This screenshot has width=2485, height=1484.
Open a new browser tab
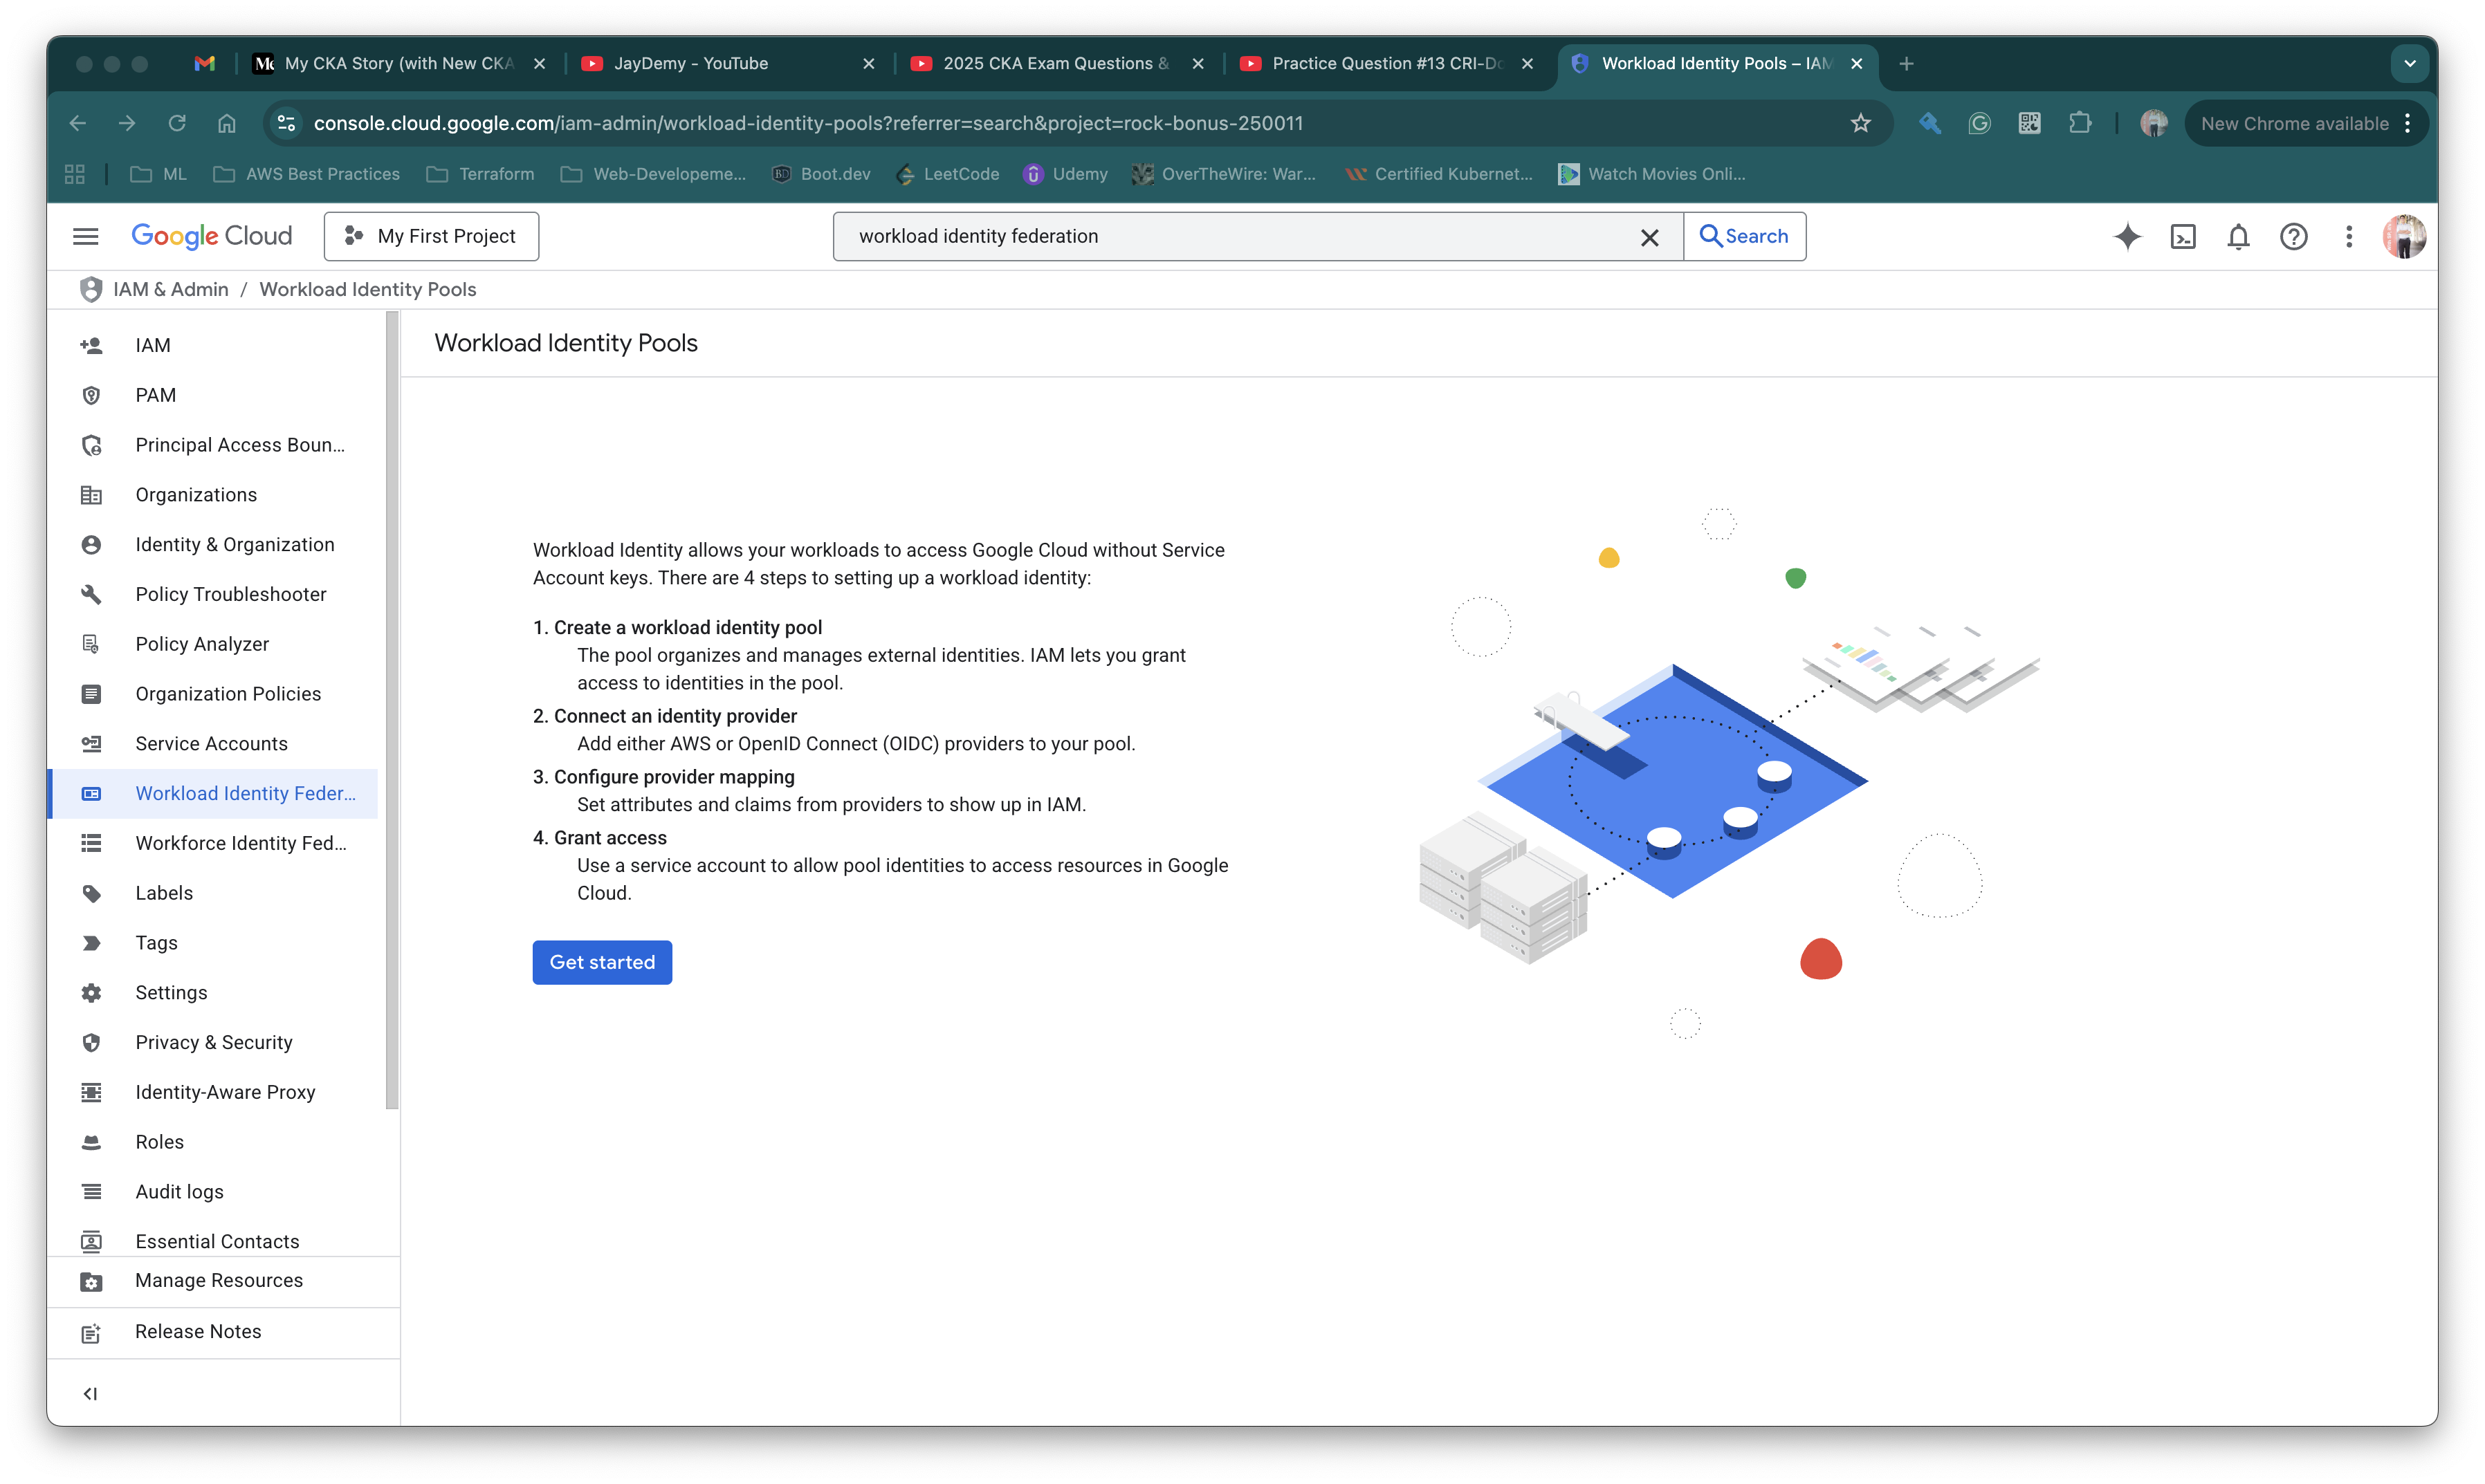click(1907, 63)
